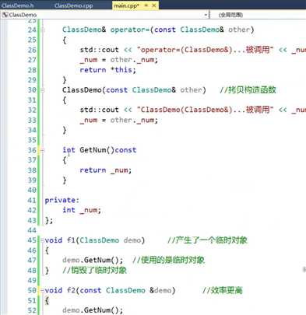
Task: Collapse the f2 function at line 50
Action: pos(43,290)
